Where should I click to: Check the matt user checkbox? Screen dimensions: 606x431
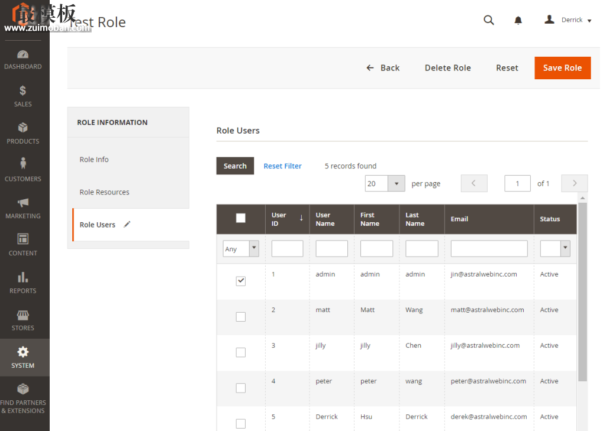(241, 317)
